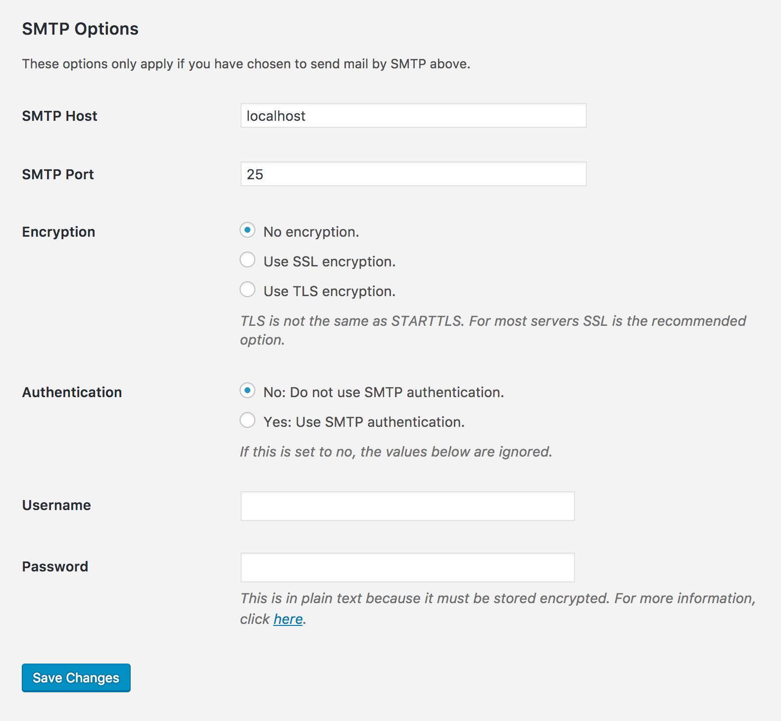Click the SMTP Host input field
The height and width of the screenshot is (721, 781).
413,116
